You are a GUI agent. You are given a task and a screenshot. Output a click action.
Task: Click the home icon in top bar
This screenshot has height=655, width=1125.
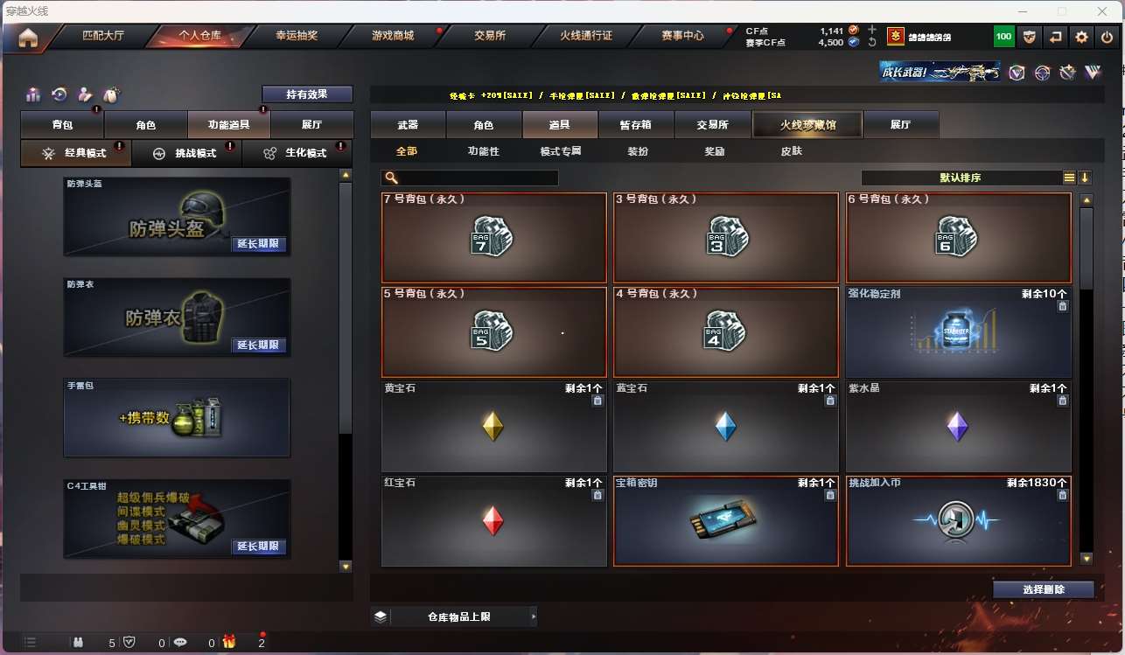point(28,37)
